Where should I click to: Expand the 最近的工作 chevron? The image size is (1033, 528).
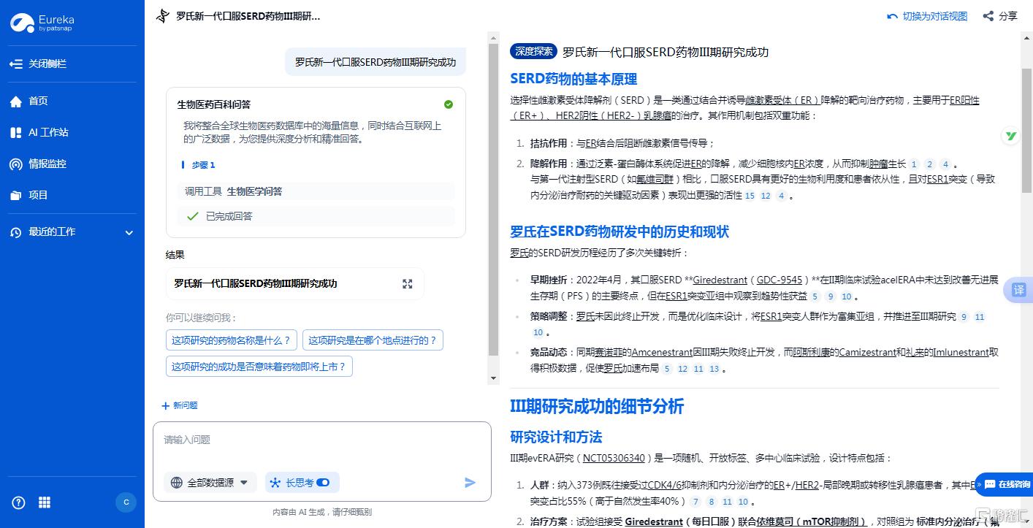point(129,233)
